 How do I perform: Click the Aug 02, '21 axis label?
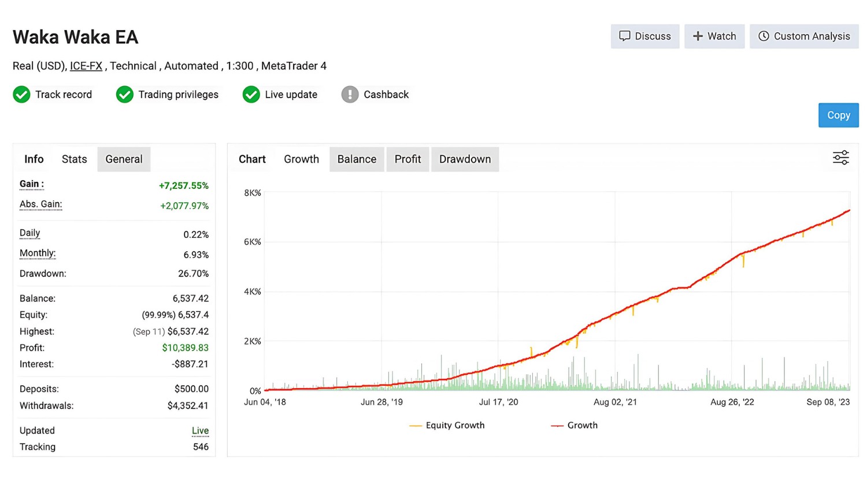pyautogui.click(x=615, y=402)
